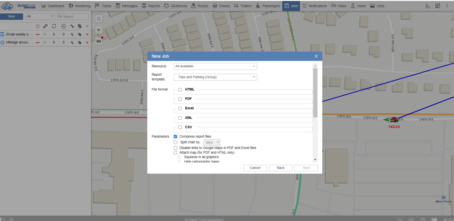
Task: Edit Email weekly job with wrench icon
Action: pyautogui.click(x=72, y=35)
